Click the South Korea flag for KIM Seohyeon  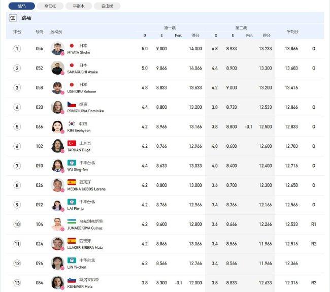(72, 123)
